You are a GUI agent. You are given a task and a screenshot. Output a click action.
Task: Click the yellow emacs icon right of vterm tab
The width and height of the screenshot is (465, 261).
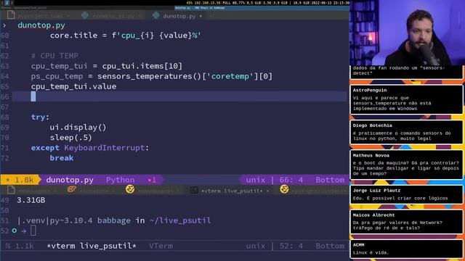[284, 188]
